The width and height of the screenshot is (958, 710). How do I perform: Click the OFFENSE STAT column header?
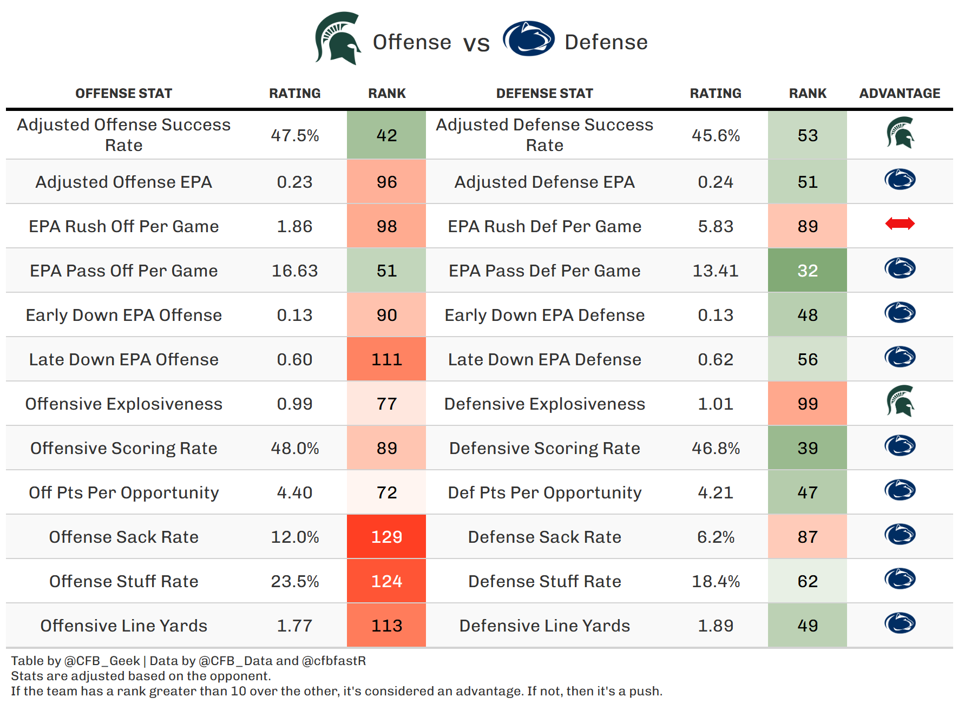[x=123, y=94]
